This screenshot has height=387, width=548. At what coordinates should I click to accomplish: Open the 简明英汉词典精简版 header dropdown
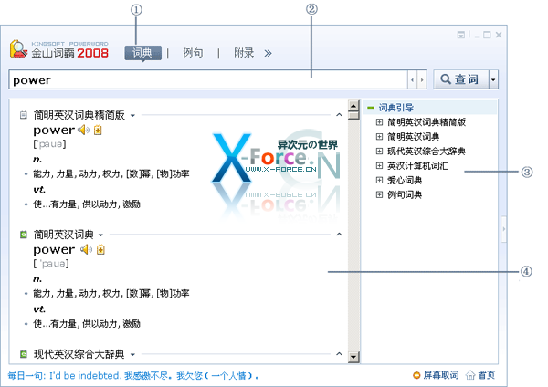(x=132, y=115)
